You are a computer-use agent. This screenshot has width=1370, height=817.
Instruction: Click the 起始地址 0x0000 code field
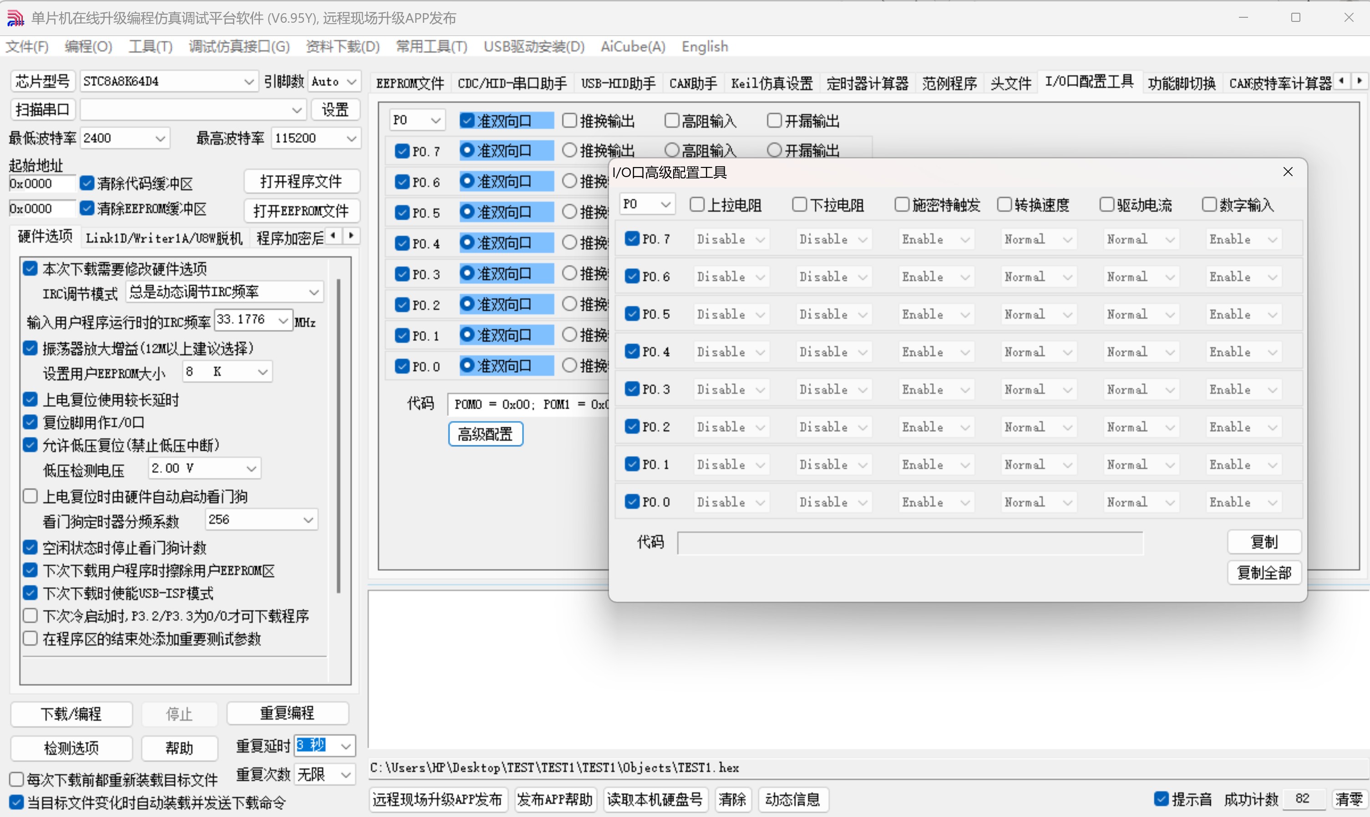(x=42, y=184)
